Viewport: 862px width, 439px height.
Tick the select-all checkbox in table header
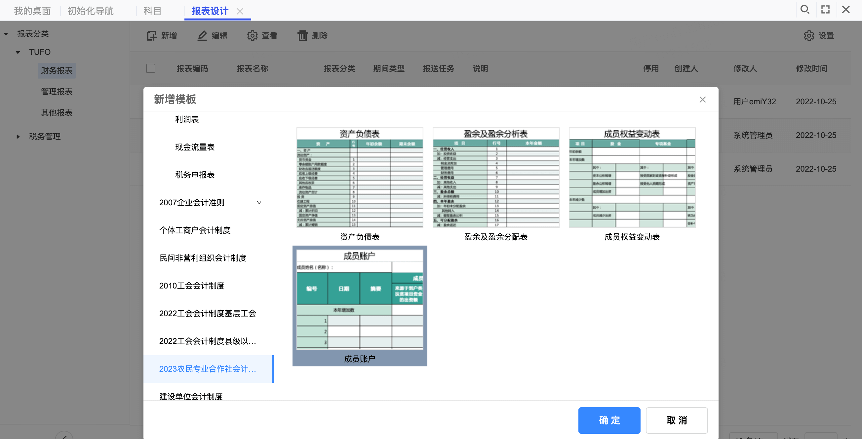pos(151,68)
